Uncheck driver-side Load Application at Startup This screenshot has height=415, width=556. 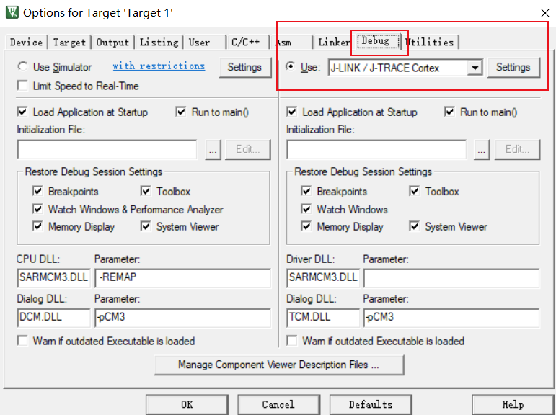pyautogui.click(x=291, y=112)
